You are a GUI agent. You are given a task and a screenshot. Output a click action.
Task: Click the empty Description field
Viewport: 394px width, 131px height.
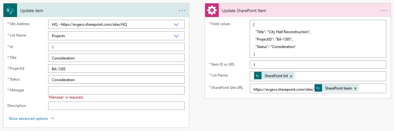(116, 106)
